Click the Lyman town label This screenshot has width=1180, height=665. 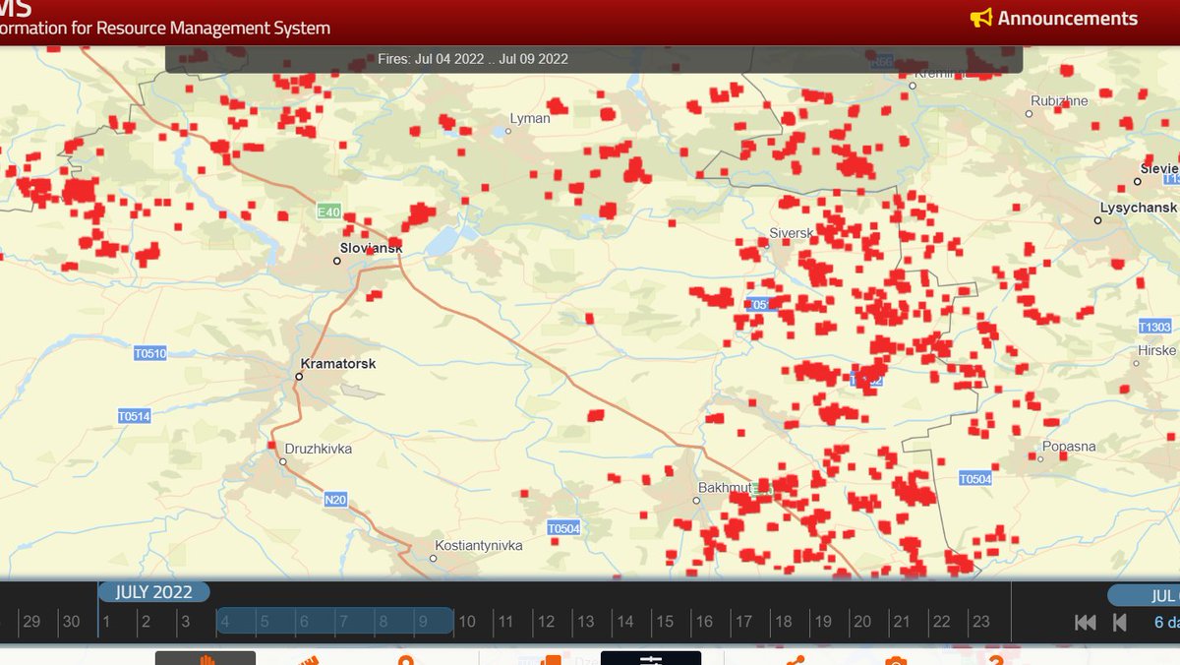[530, 119]
